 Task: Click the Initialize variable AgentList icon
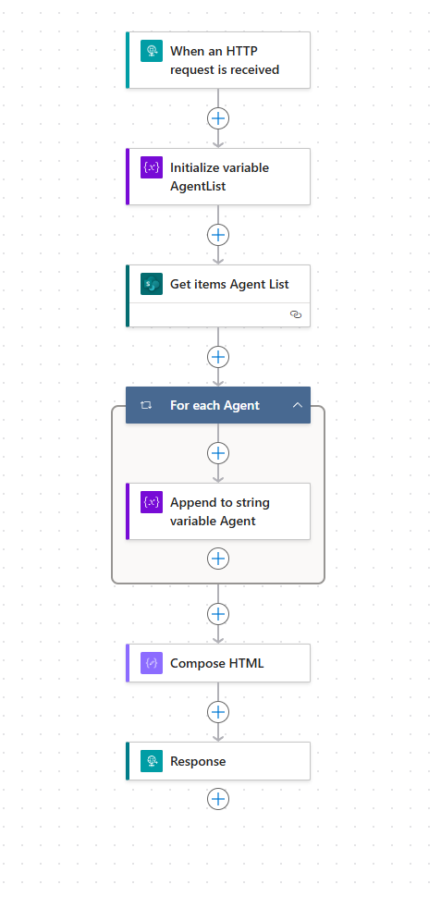[152, 167]
